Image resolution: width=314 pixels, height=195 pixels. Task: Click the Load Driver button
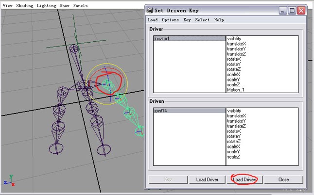click(207, 179)
